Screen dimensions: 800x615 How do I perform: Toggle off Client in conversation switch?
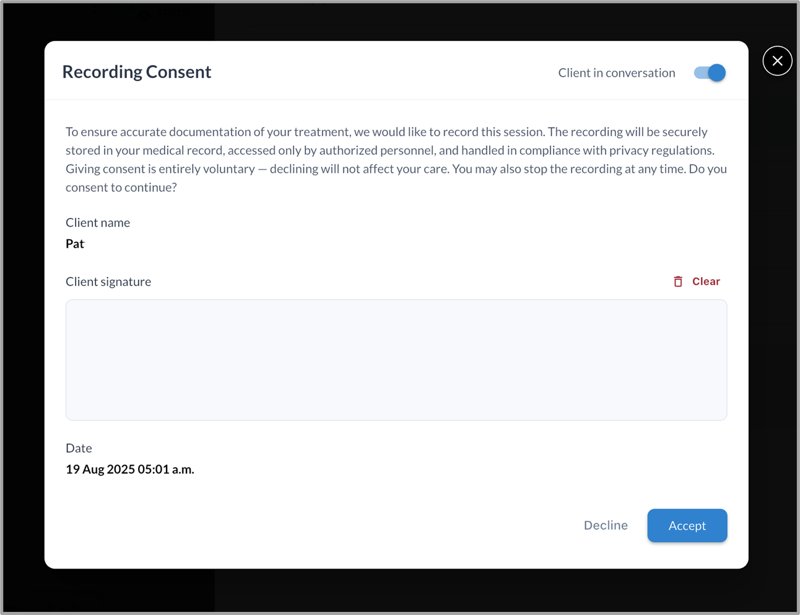710,73
